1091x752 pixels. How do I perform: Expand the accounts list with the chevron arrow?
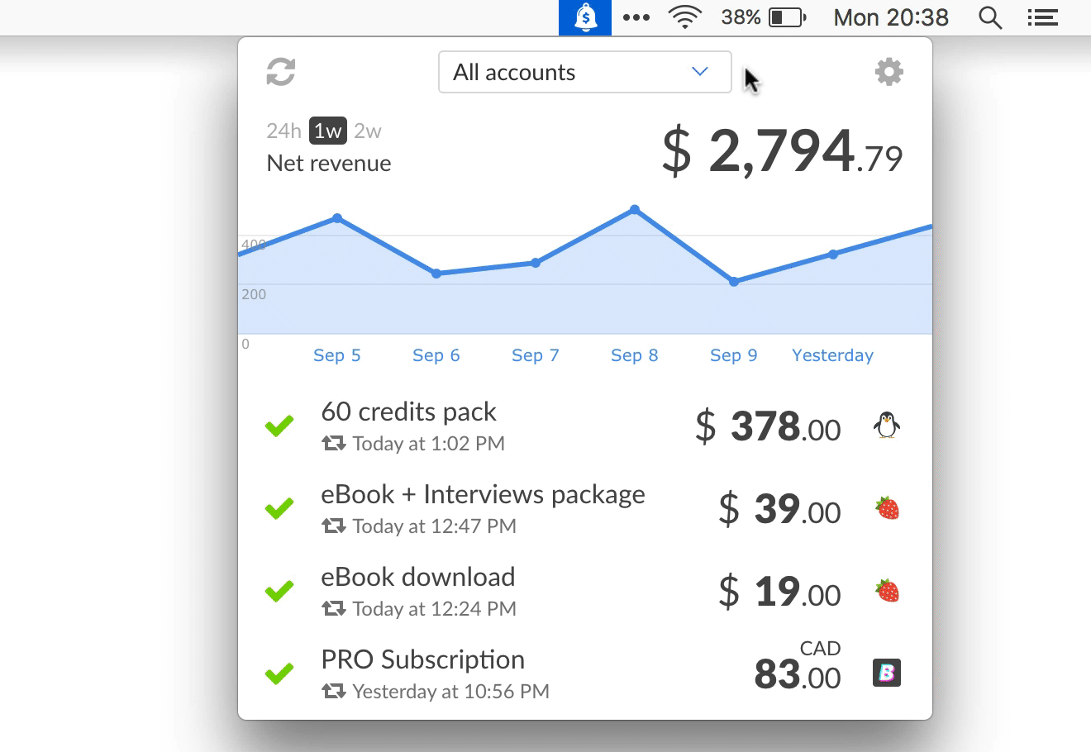700,72
